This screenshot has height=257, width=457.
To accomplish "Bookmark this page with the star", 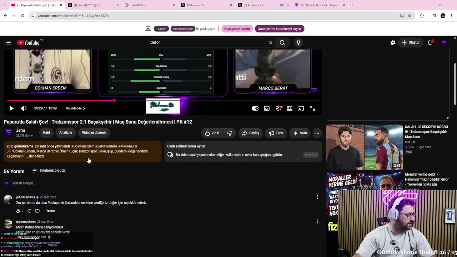I will point(410,16).
